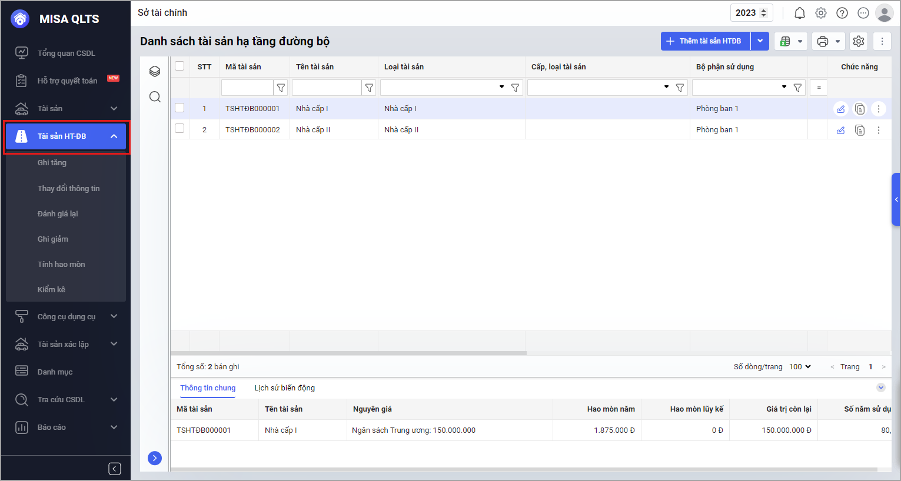Click the notification bell icon
Screen dimensions: 901x481
pos(800,13)
